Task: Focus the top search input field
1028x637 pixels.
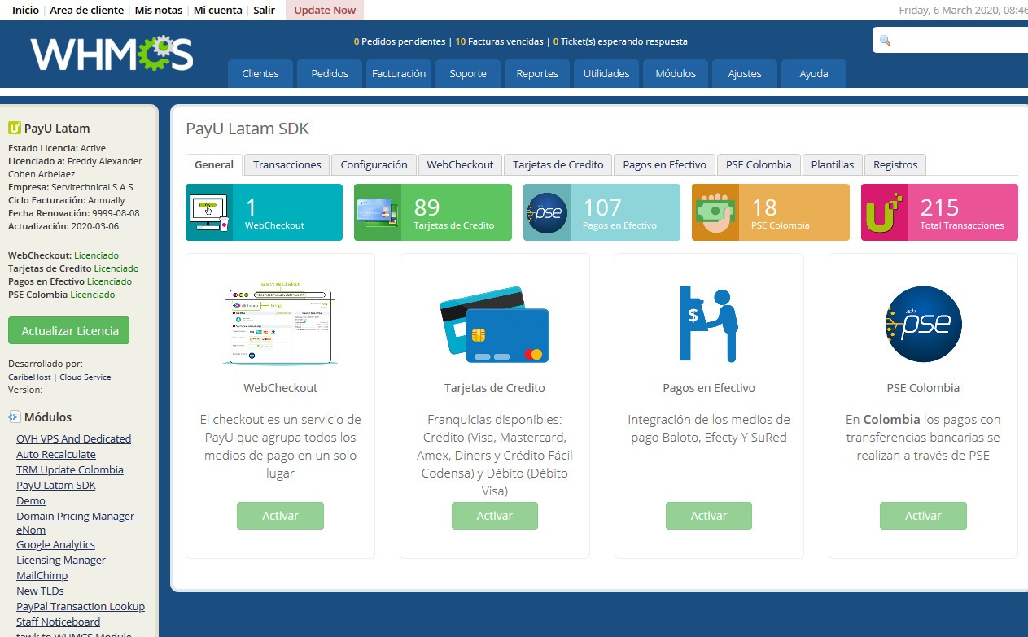Action: point(952,40)
